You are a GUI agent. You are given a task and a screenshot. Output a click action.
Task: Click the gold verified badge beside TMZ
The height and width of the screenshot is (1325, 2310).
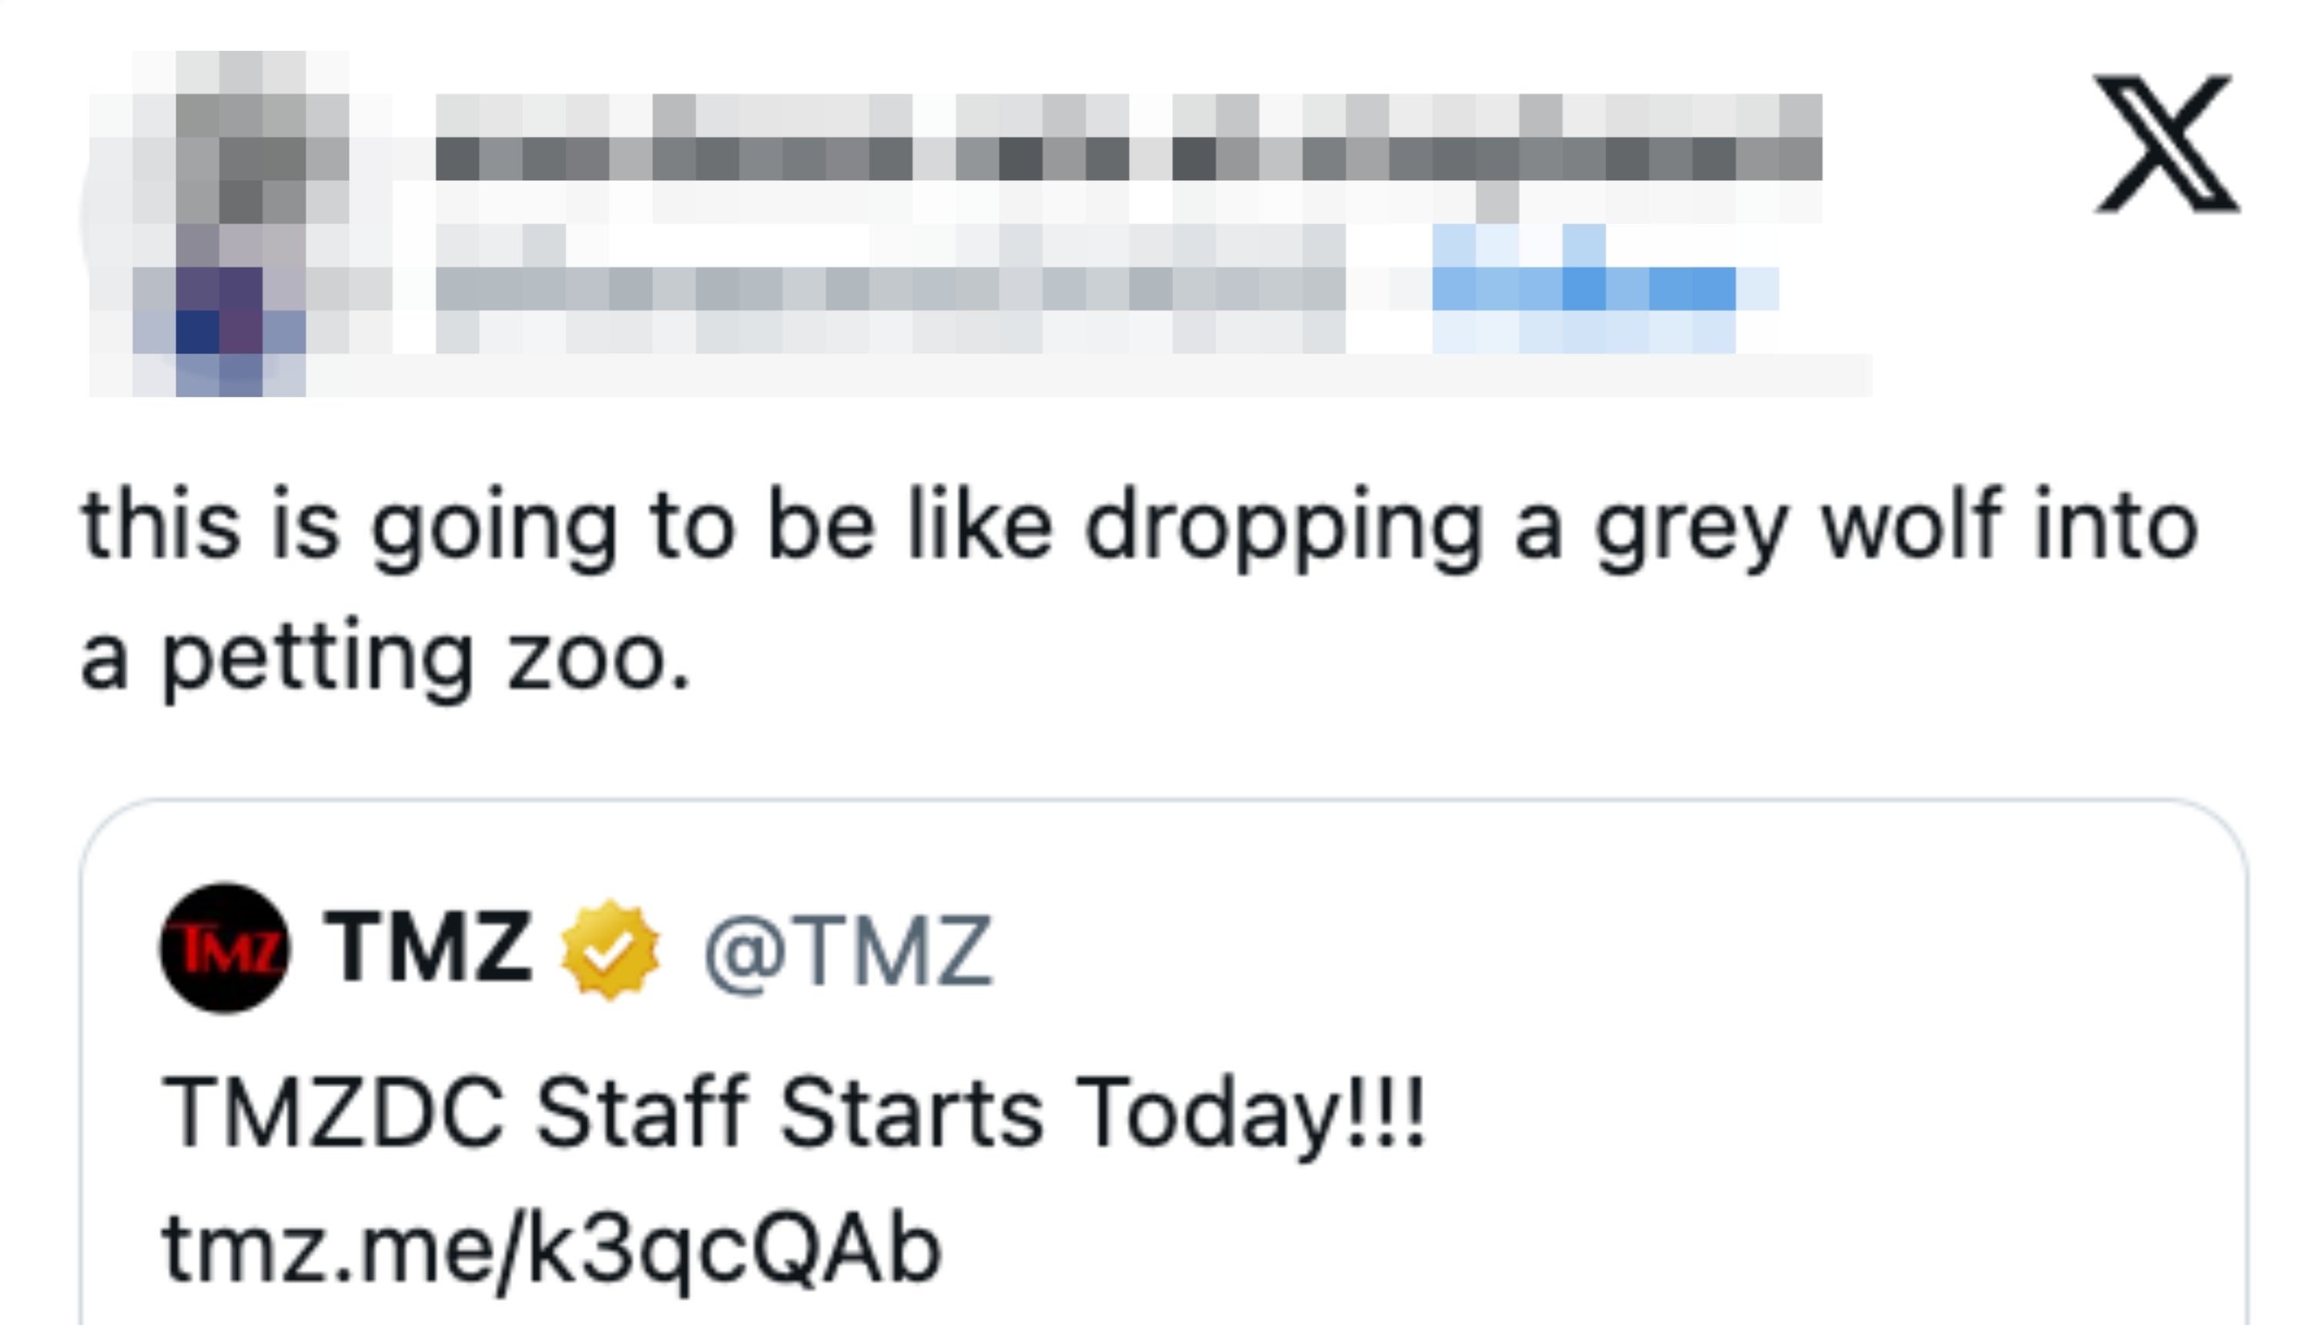[x=610, y=950]
